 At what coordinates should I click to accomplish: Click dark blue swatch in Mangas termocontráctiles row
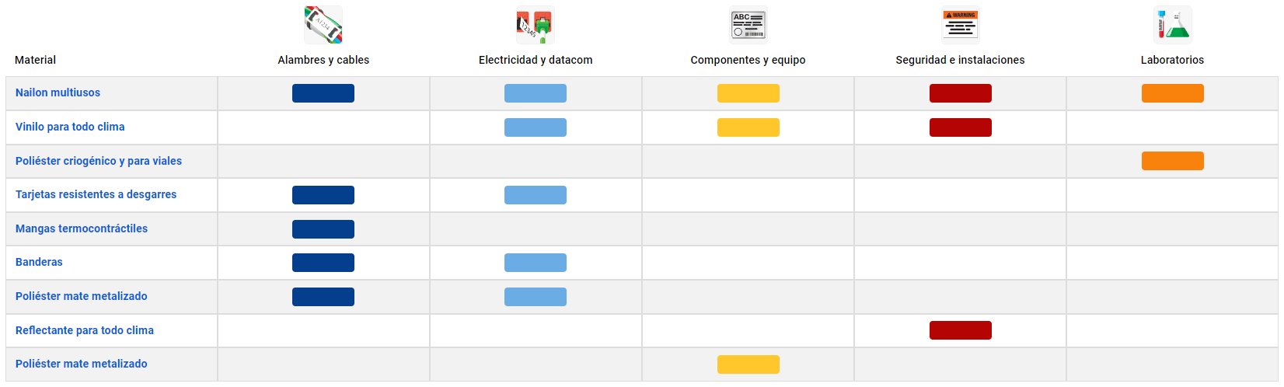coord(323,229)
